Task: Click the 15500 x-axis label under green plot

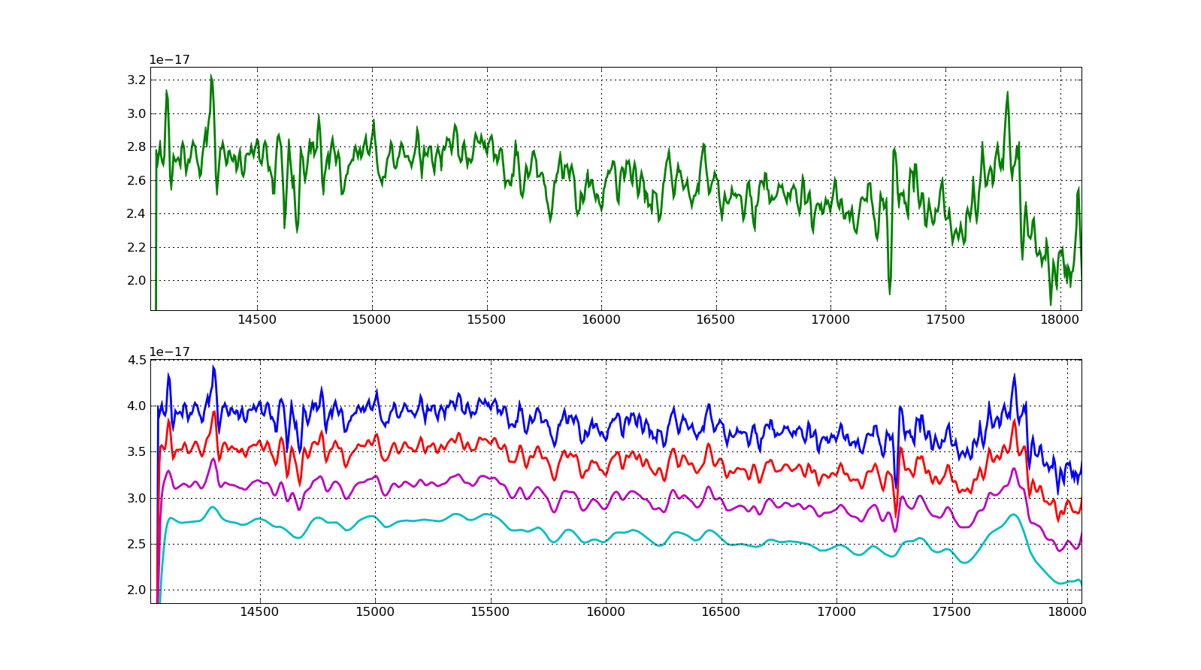Action: (486, 320)
